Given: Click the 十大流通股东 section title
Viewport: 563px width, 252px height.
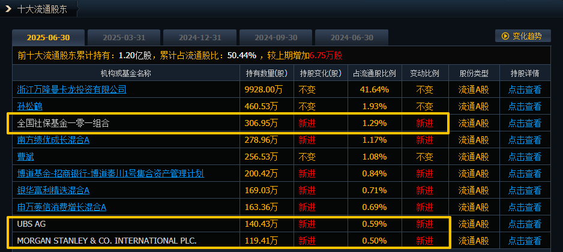Looking at the screenshot, I should click(42, 9).
